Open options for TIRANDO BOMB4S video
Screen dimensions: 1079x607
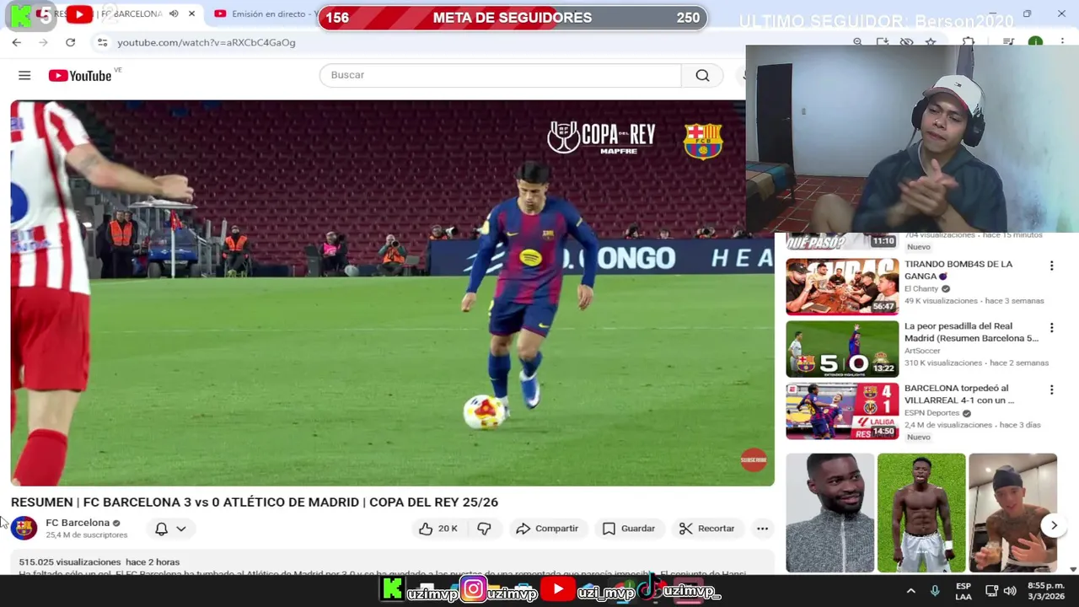[x=1051, y=266]
